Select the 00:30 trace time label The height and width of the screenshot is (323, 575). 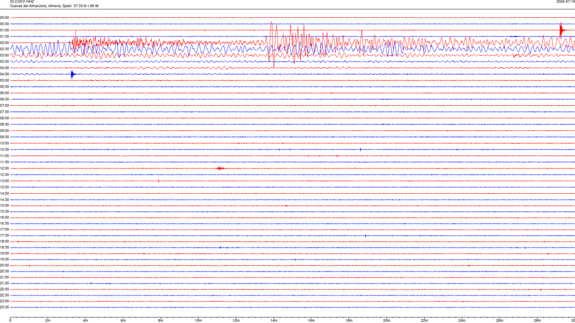(4, 24)
